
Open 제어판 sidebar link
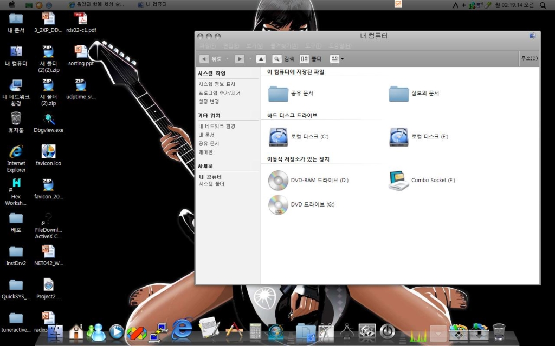coord(205,152)
